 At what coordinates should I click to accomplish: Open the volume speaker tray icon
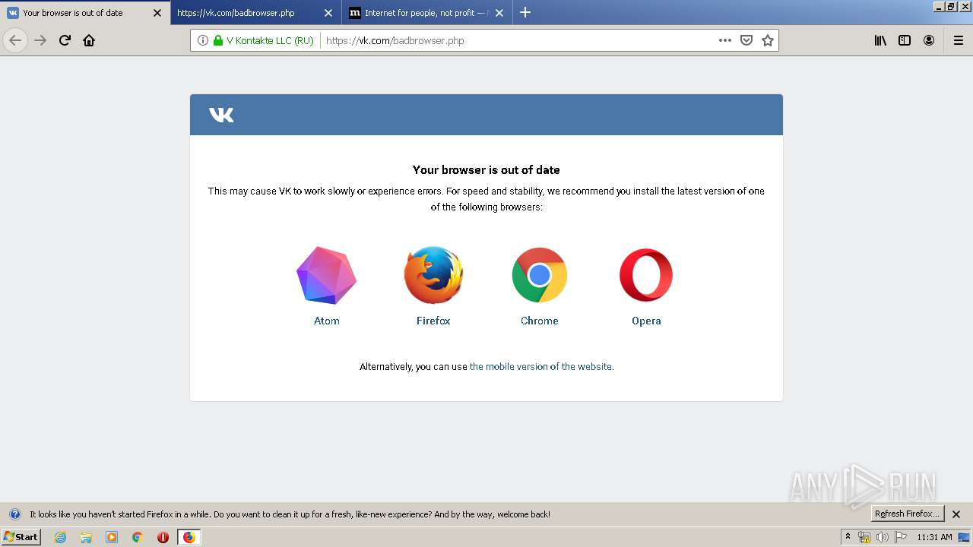882,537
